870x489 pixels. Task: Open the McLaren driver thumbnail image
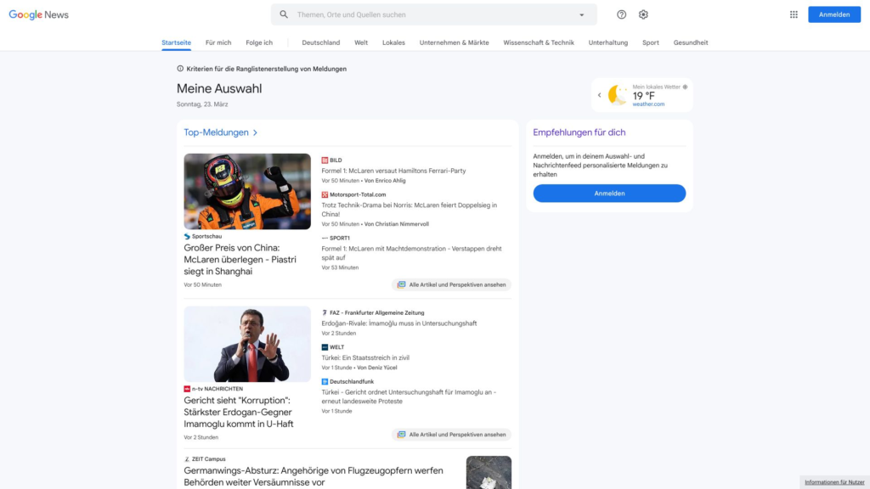coord(247,191)
